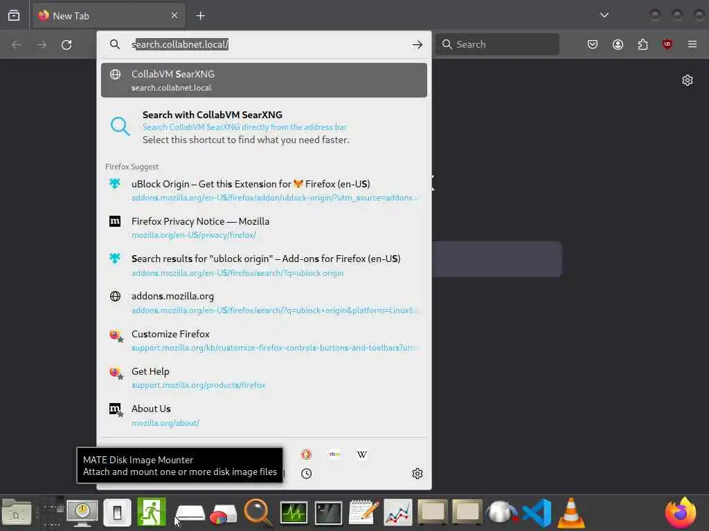Open Firefox Privacy Notice — Mozilla suggestion

264,227
